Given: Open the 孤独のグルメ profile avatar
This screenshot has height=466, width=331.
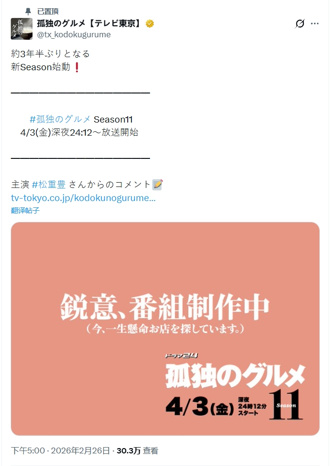Looking at the screenshot, I should tap(22, 29).
